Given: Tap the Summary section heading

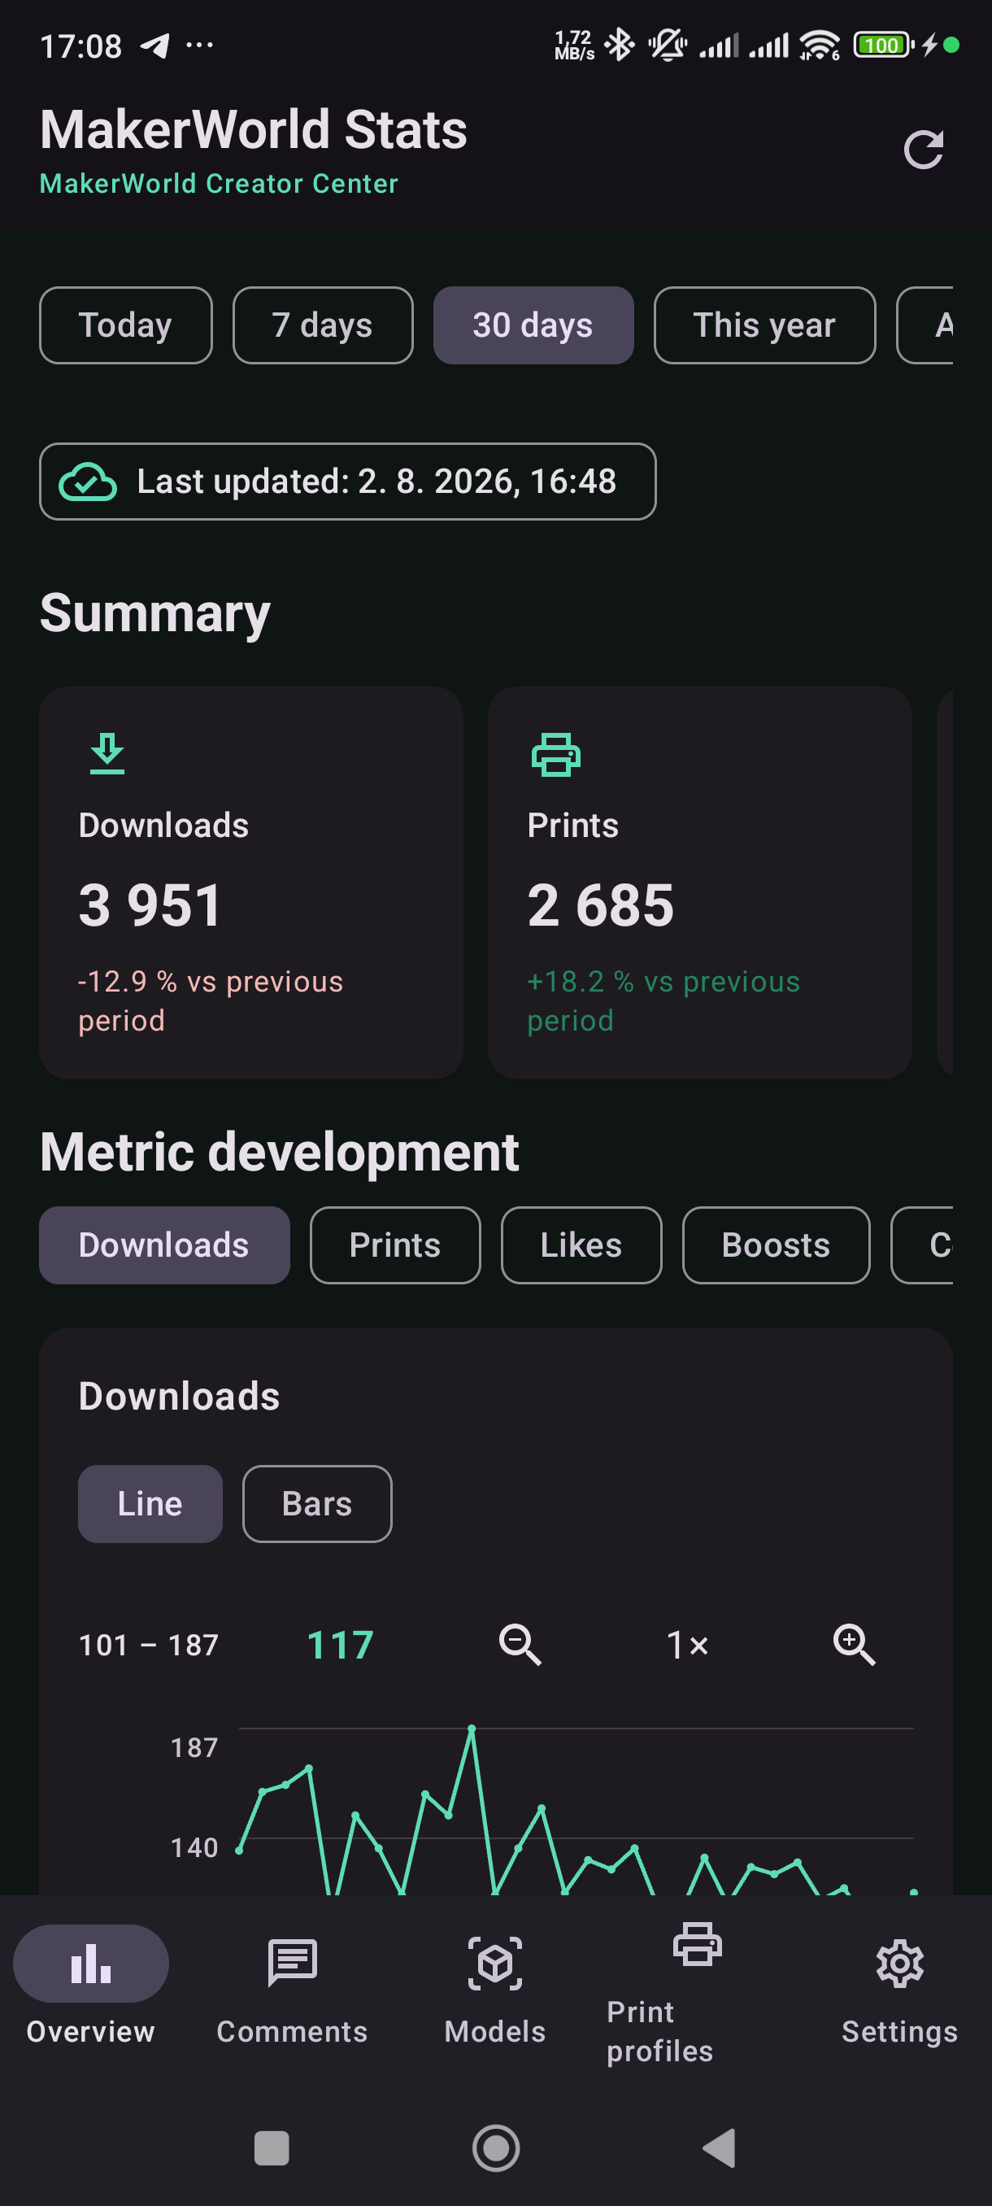Looking at the screenshot, I should click(x=155, y=613).
